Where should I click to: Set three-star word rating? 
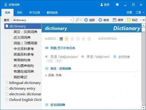click(x=78, y=39)
